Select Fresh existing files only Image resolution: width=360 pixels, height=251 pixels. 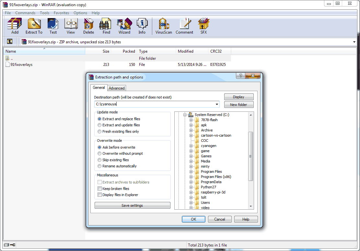(x=99, y=131)
